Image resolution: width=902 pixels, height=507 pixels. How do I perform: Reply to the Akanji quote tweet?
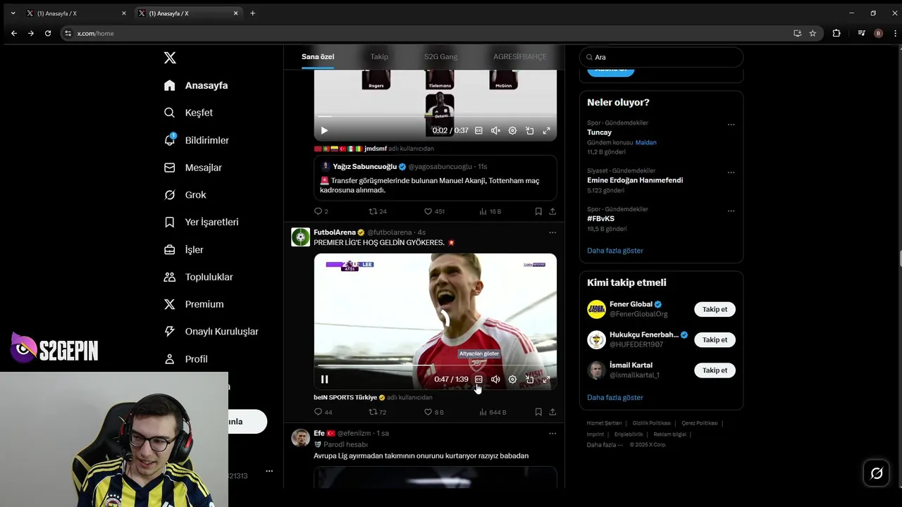click(x=321, y=211)
